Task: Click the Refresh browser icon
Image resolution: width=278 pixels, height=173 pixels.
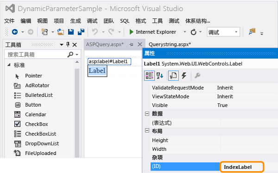Action: coord(193,32)
